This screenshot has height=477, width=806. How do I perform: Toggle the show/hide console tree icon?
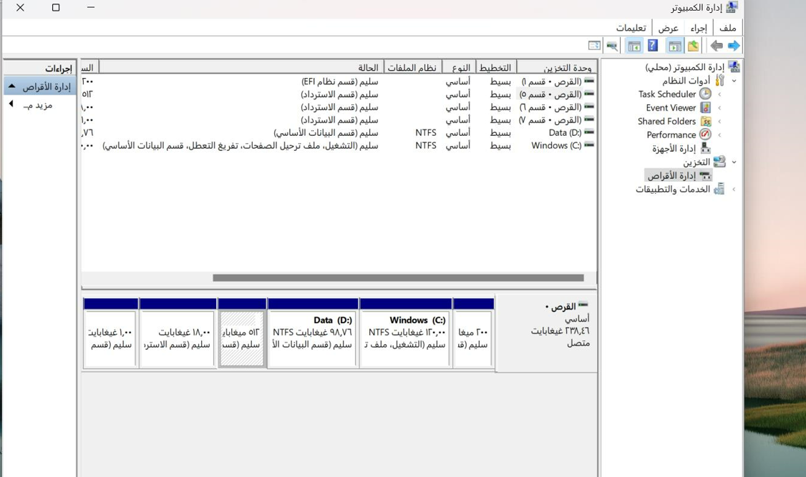(x=674, y=46)
